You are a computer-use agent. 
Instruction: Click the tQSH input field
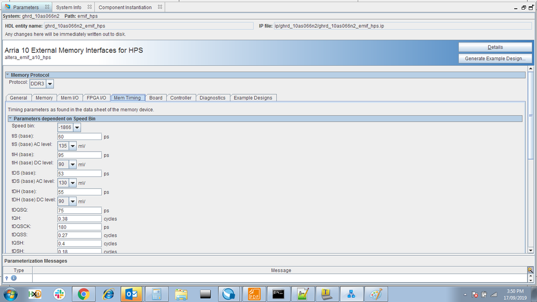click(80, 243)
